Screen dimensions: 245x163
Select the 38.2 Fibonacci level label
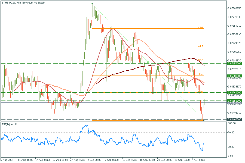click(201, 74)
